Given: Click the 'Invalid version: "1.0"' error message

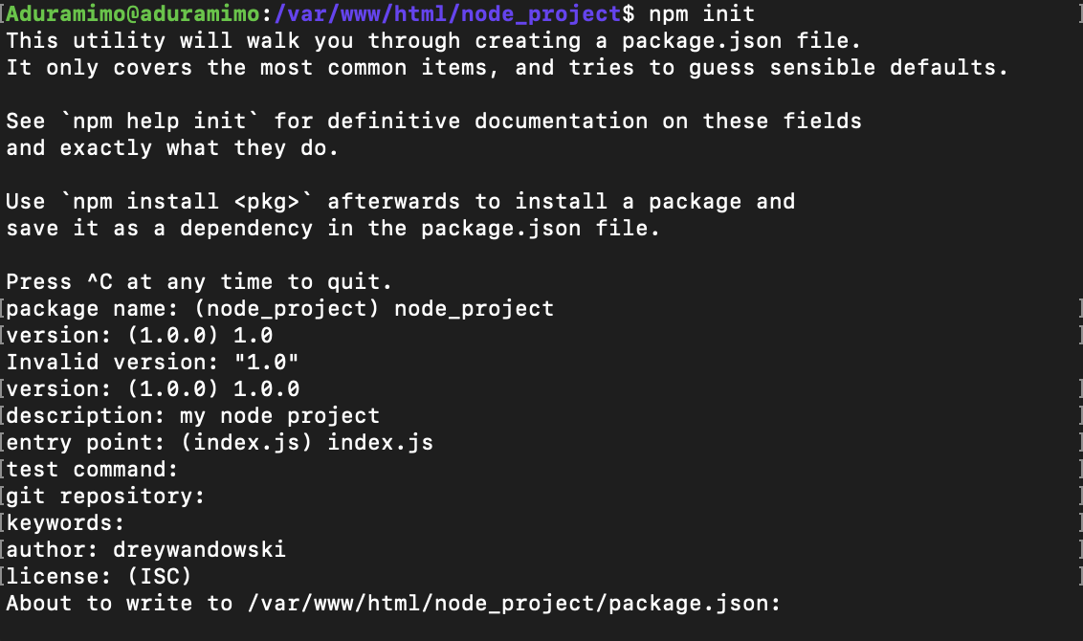Looking at the screenshot, I should pos(153,363).
